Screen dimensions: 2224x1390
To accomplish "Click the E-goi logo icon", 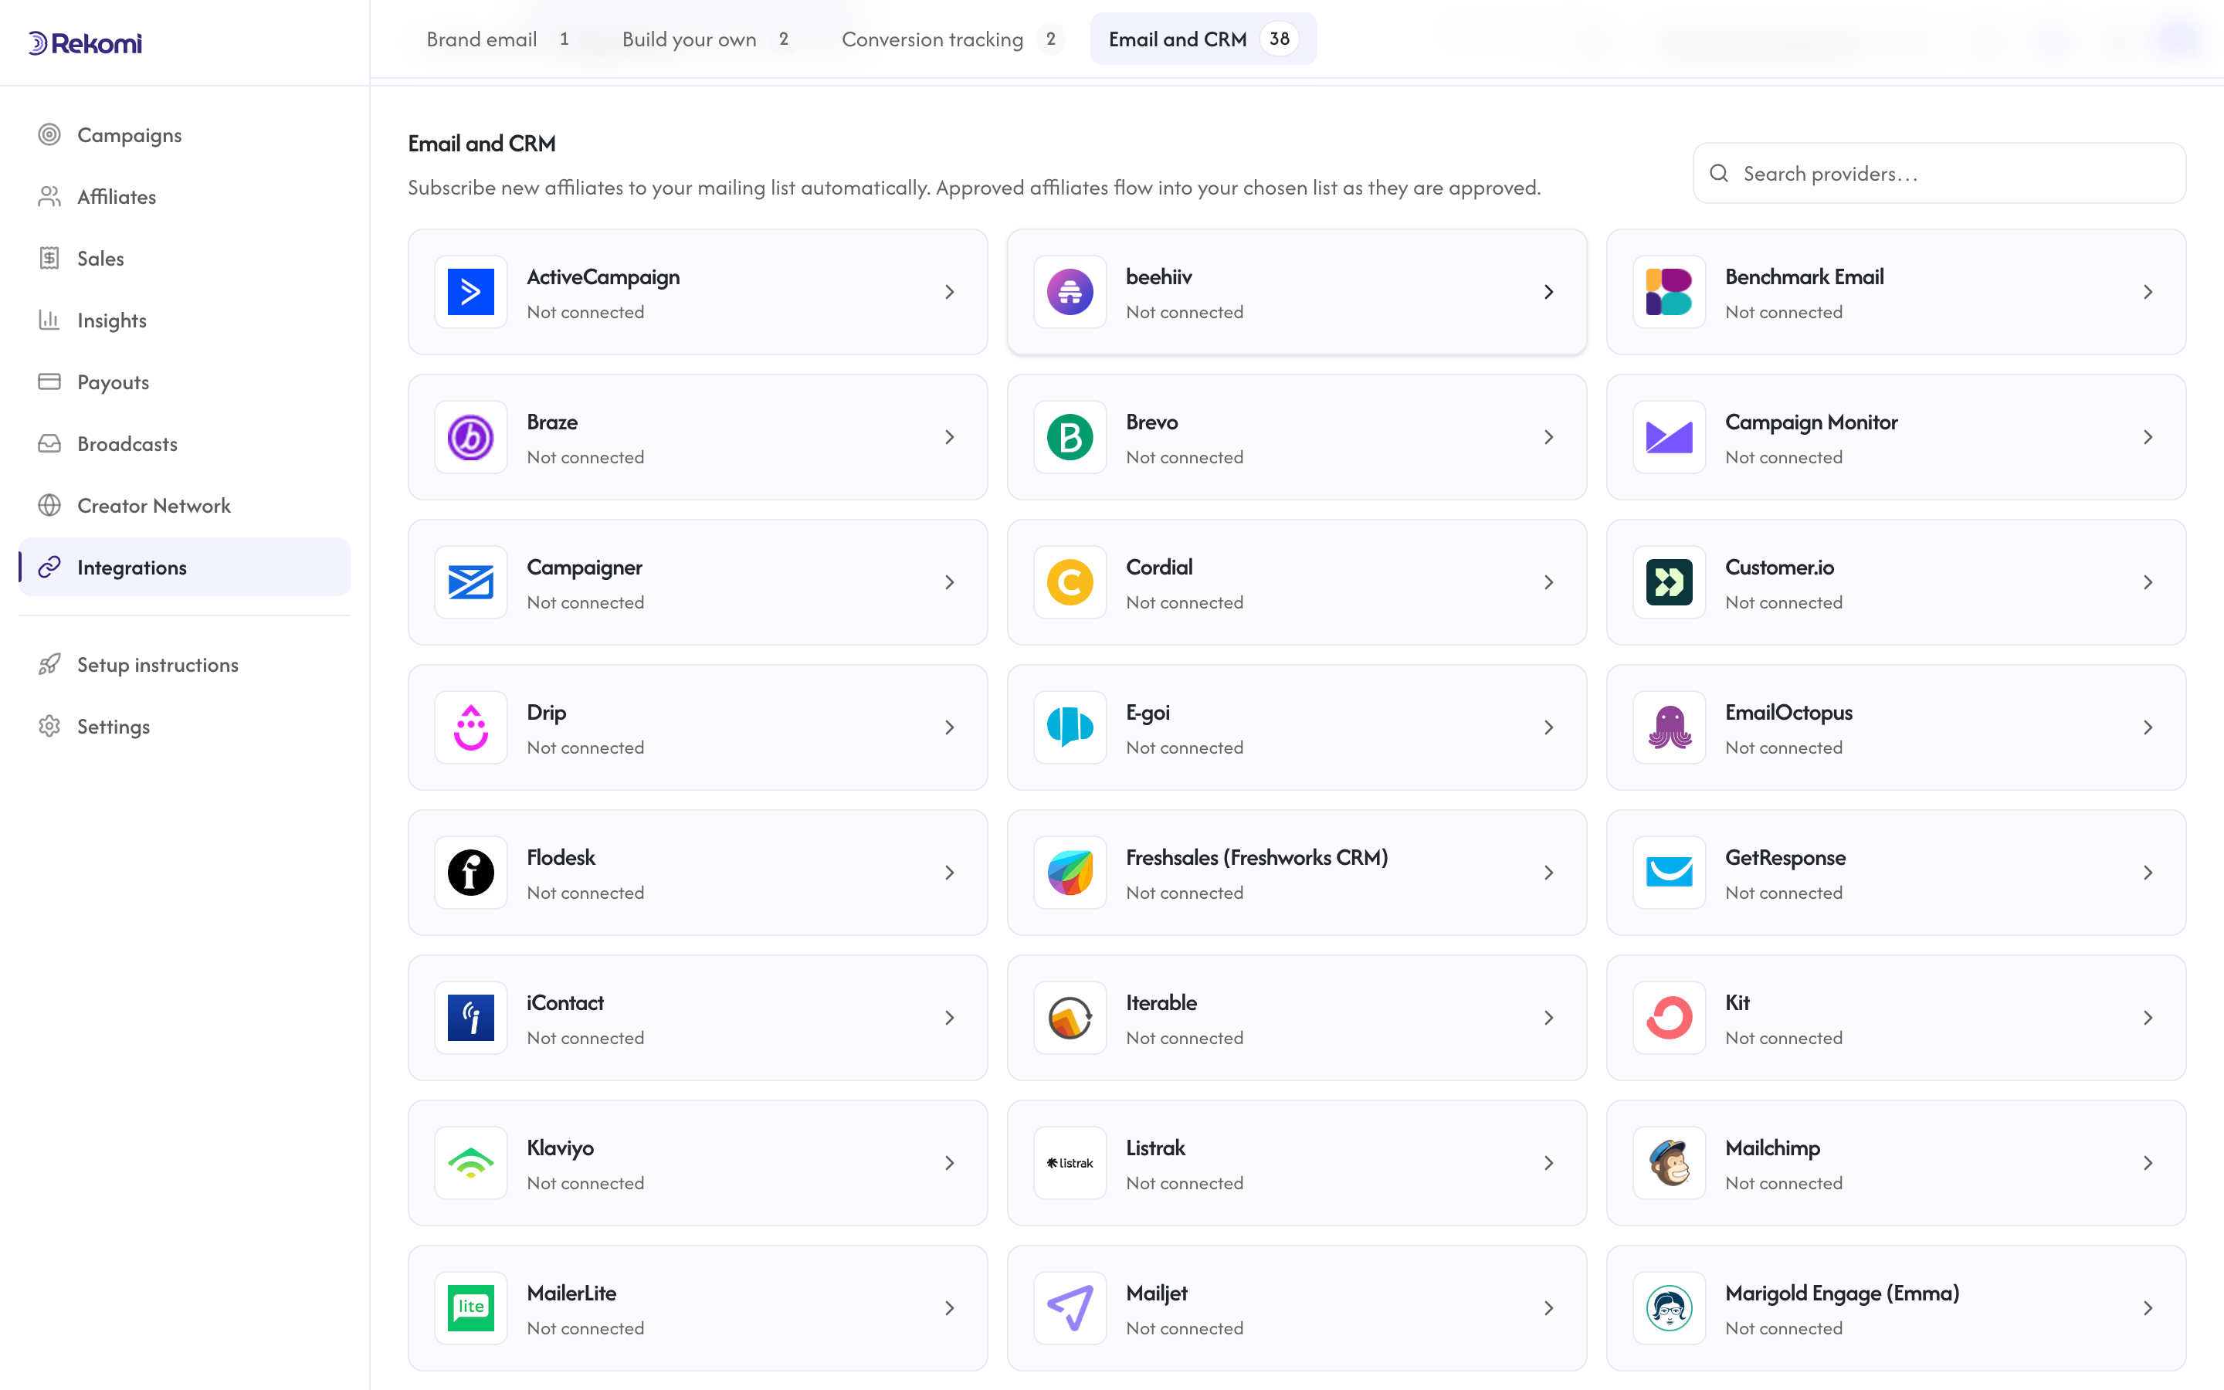I will click(1070, 727).
